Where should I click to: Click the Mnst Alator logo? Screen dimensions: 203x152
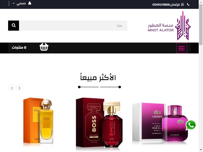[169, 26]
